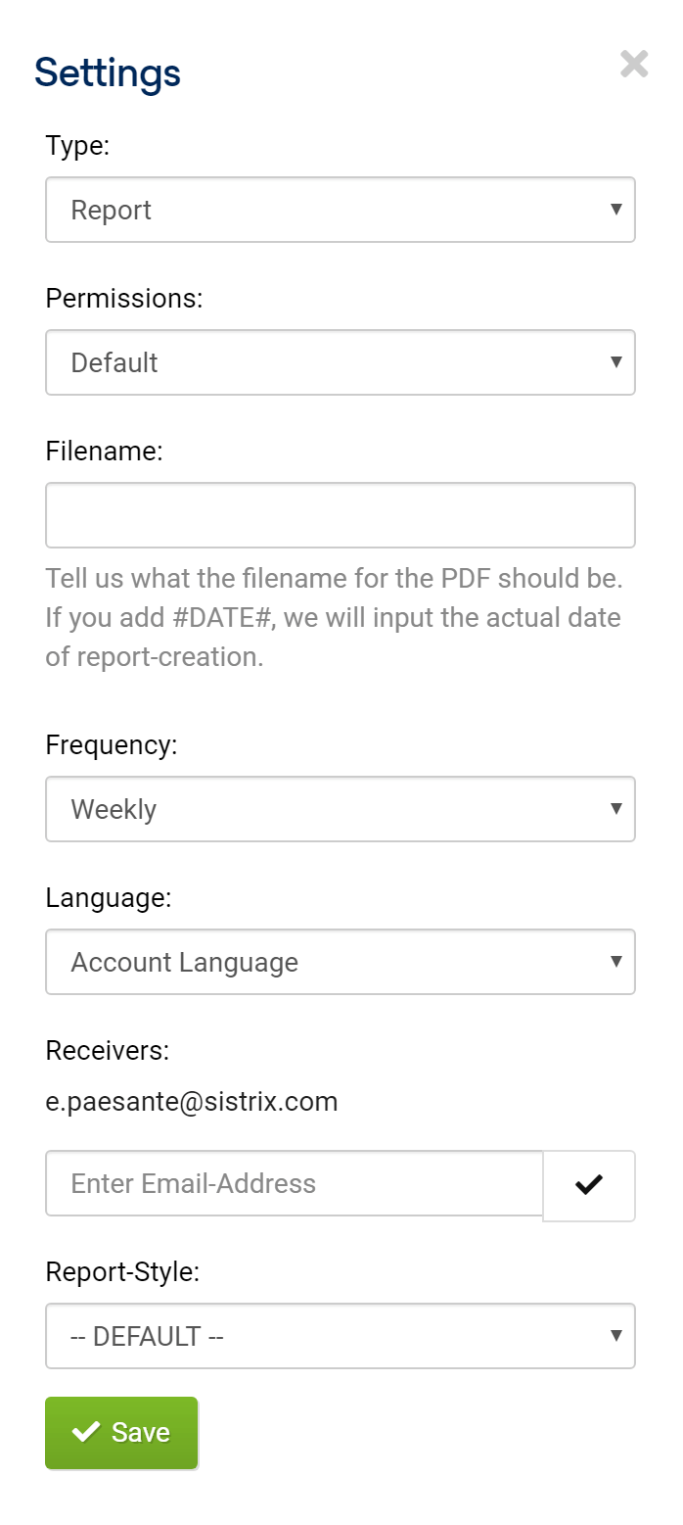This screenshot has height=1525, width=683.
Task: Click the arrow on Frequency select
Action: (616, 808)
